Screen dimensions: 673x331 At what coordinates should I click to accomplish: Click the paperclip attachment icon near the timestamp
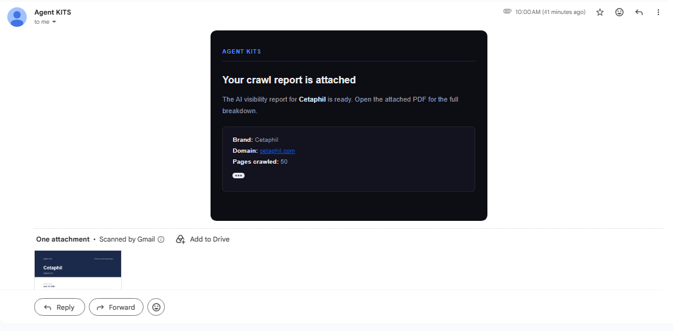point(507,12)
